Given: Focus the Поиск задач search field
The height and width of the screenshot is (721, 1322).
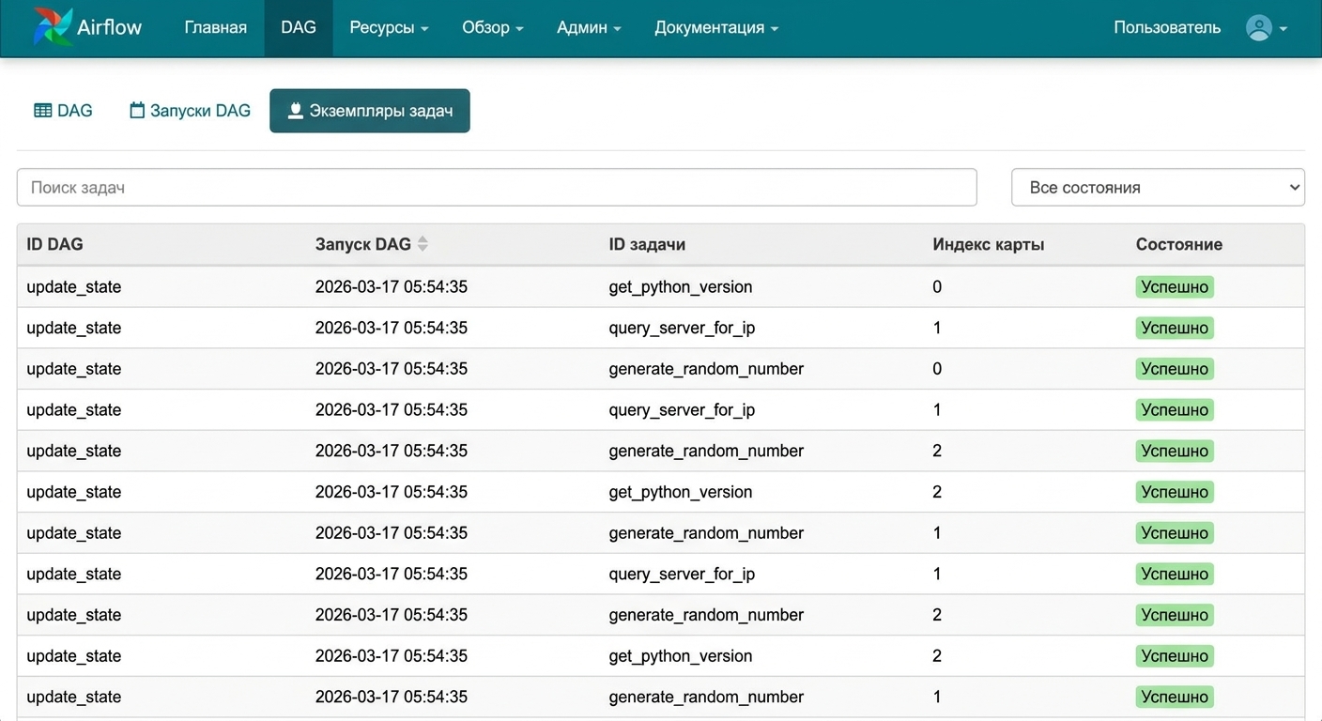Looking at the screenshot, I should click(497, 187).
